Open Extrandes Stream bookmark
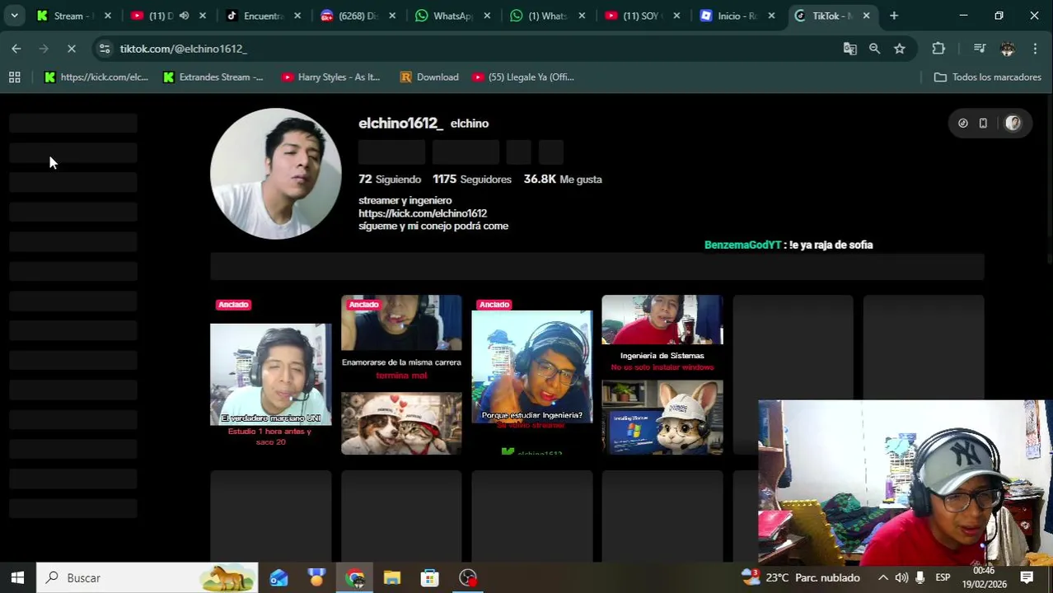The image size is (1053, 593). pyautogui.click(x=213, y=77)
